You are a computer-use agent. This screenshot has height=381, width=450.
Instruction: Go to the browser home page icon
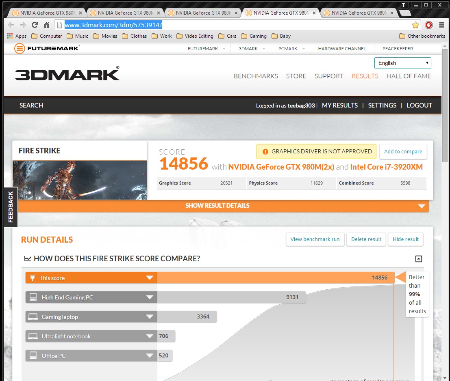[x=46, y=25]
